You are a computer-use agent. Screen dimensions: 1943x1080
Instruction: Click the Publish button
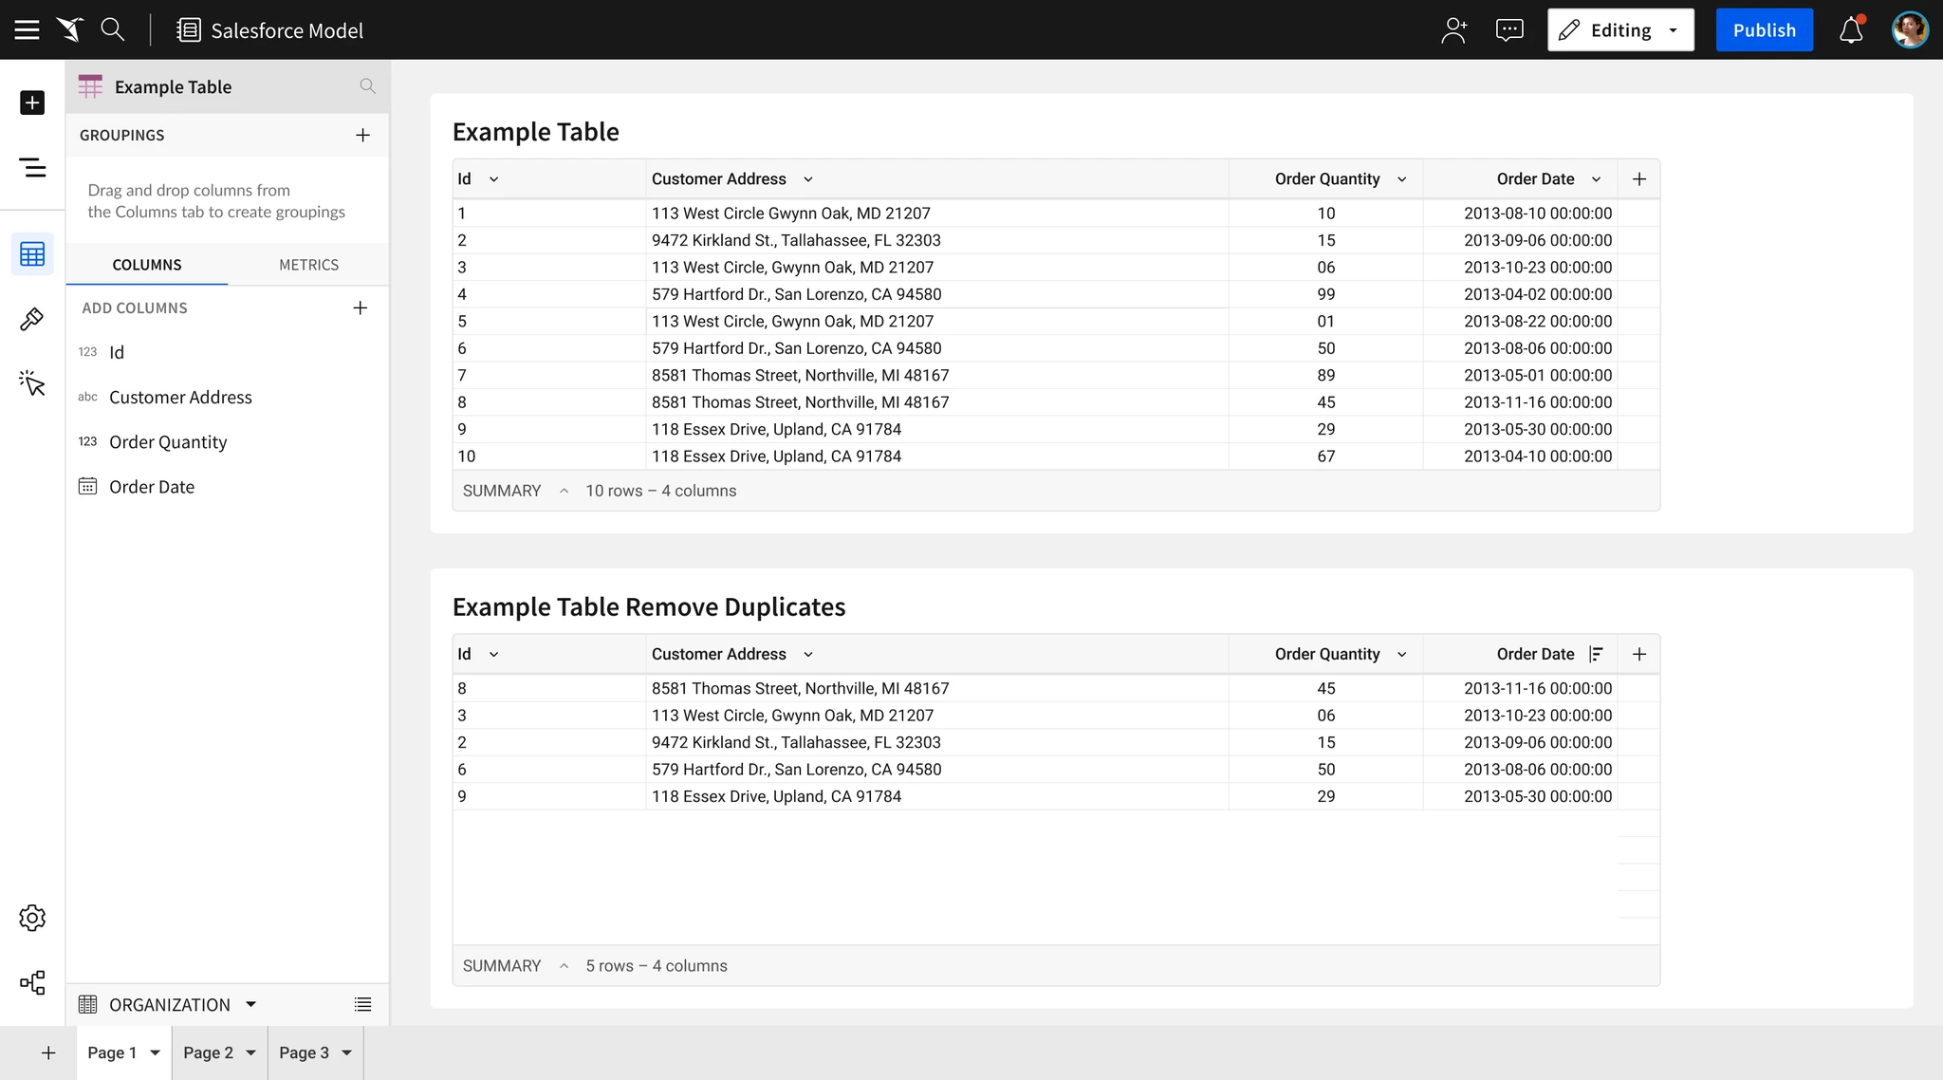click(x=1763, y=30)
